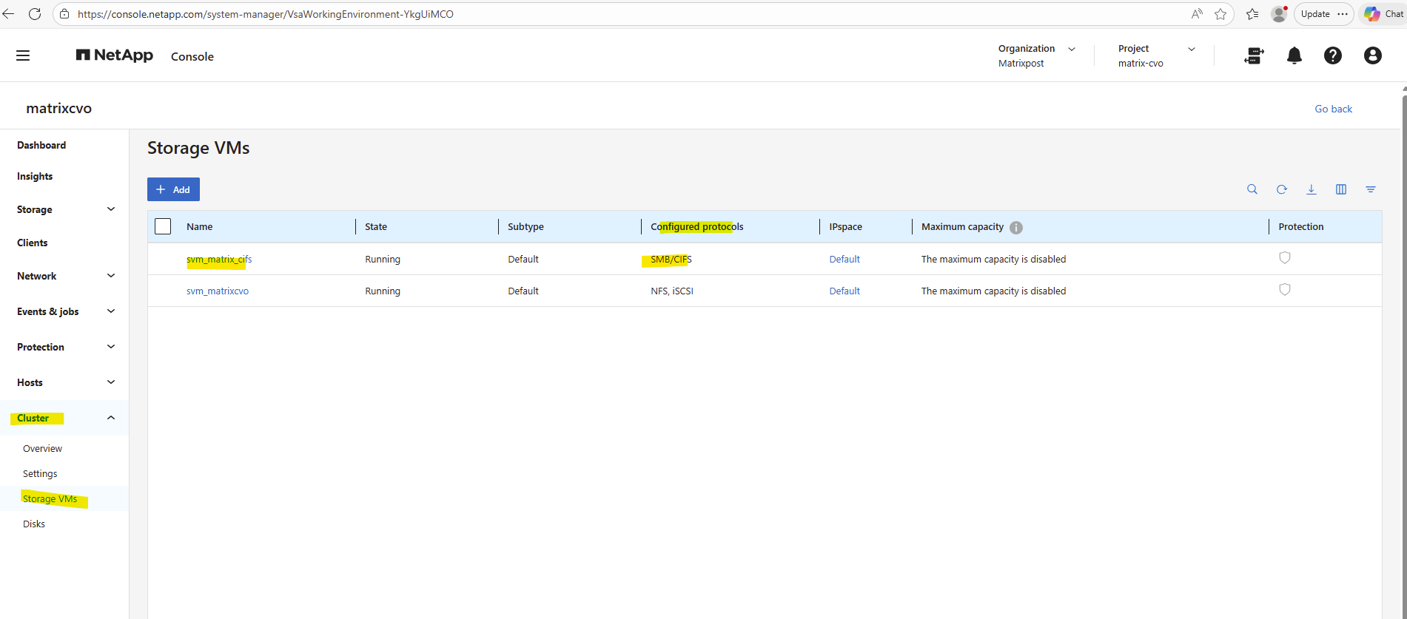Viewport: 1407px width, 619px height.
Task: Select Disks under Cluster
Action: pos(34,524)
